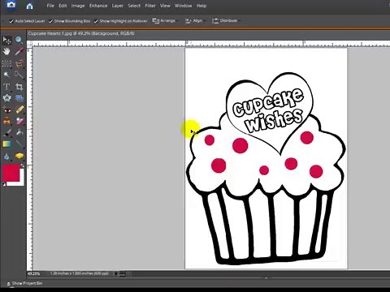390x292 pixels.
Task: Open the Window menu
Action: pyautogui.click(x=183, y=6)
